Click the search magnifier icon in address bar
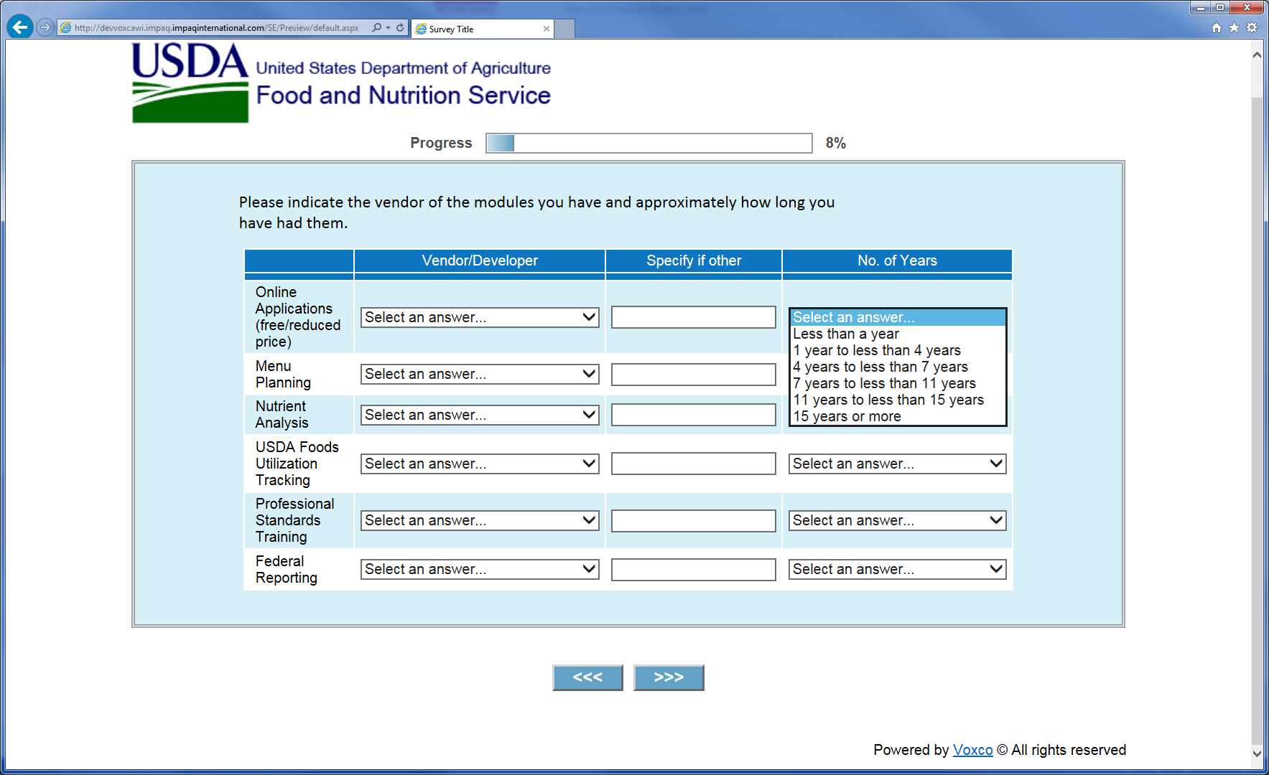Image resolution: width=1269 pixels, height=775 pixels. pos(377,28)
